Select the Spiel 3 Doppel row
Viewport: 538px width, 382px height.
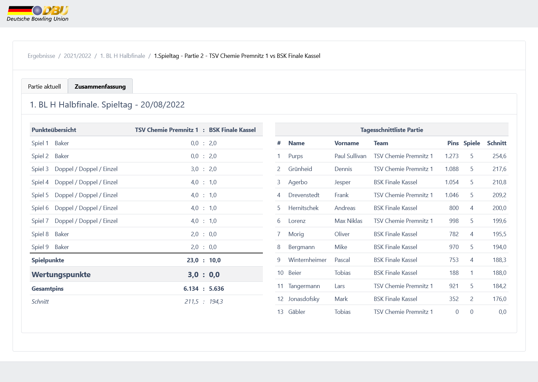[146, 169]
